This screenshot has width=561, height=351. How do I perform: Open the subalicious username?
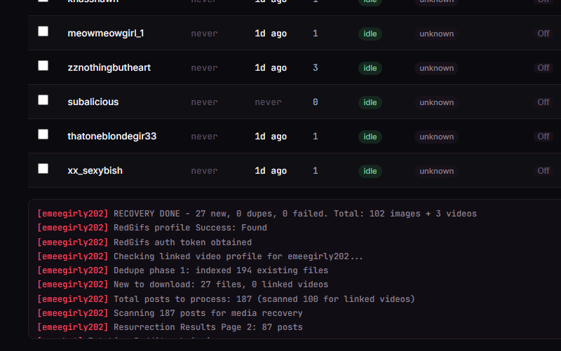[93, 102]
